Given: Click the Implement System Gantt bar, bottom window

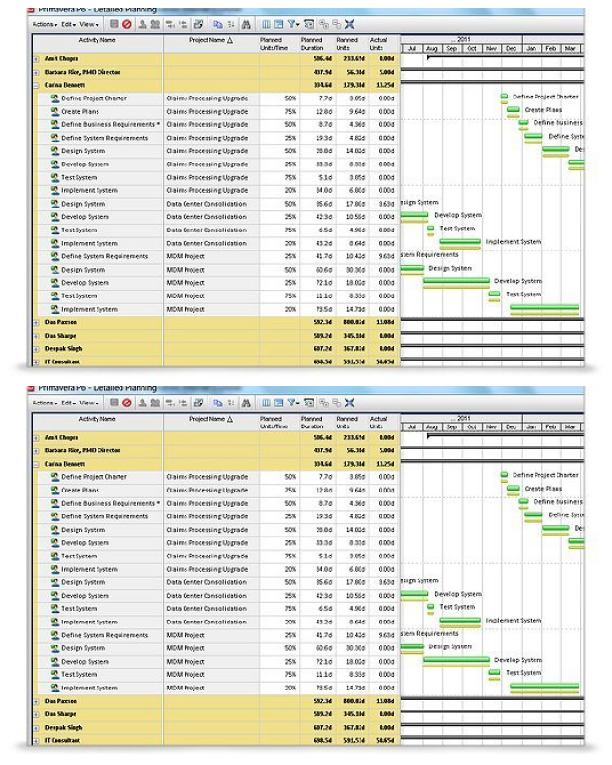Looking at the screenshot, I should click(x=460, y=620).
